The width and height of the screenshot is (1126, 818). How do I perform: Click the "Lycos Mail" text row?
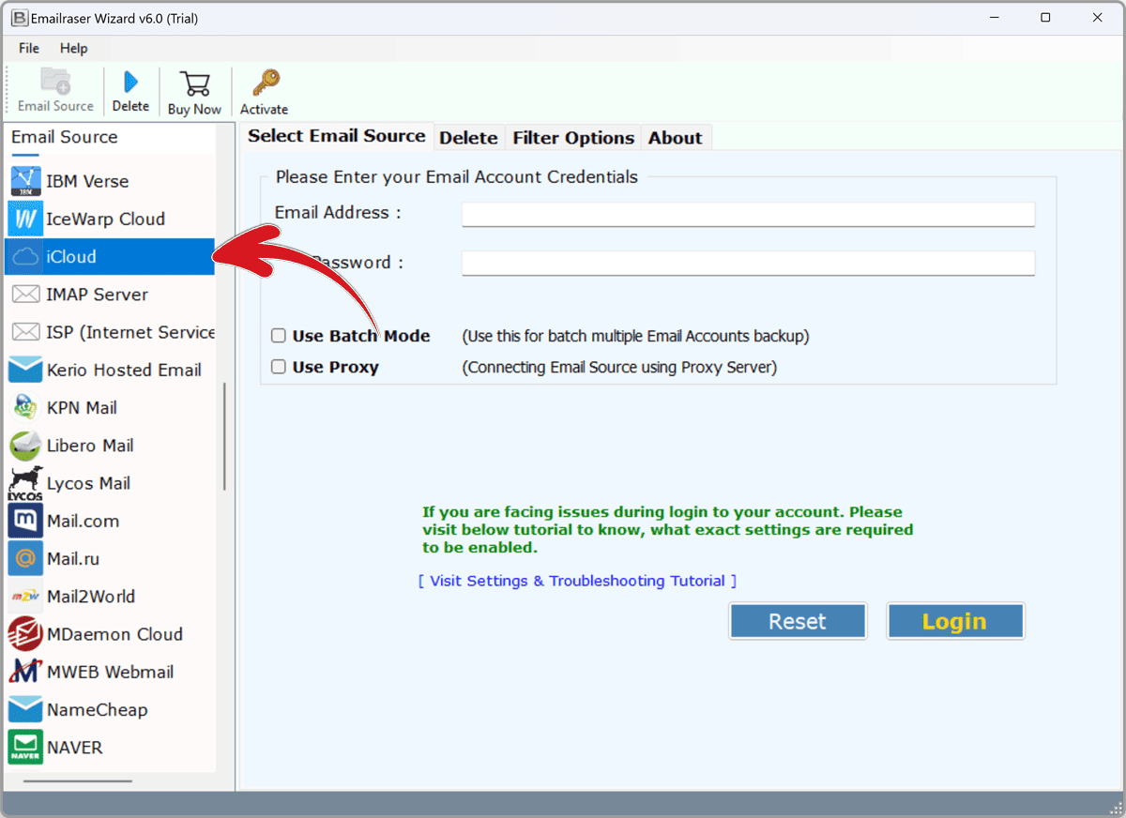coord(88,483)
